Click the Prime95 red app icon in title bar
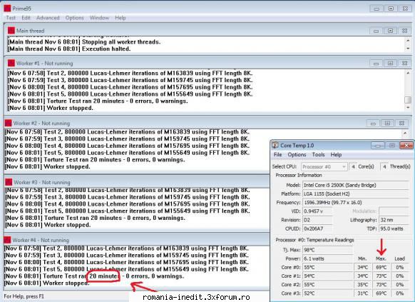Viewport: 415px width, 302px height. pyautogui.click(x=7, y=9)
